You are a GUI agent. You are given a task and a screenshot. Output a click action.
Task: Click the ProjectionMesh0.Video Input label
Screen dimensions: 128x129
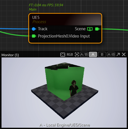pyautogui.click(x=64, y=36)
